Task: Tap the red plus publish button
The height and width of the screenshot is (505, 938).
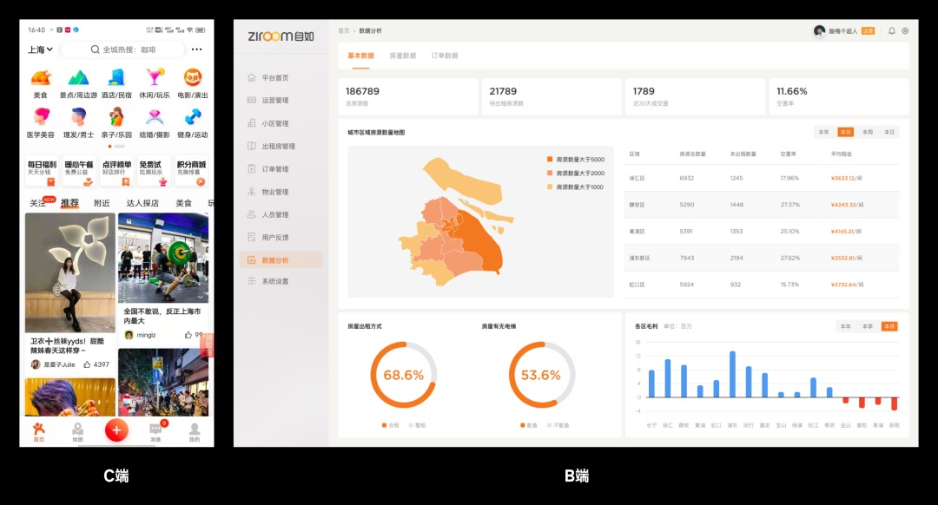Action: [116, 430]
